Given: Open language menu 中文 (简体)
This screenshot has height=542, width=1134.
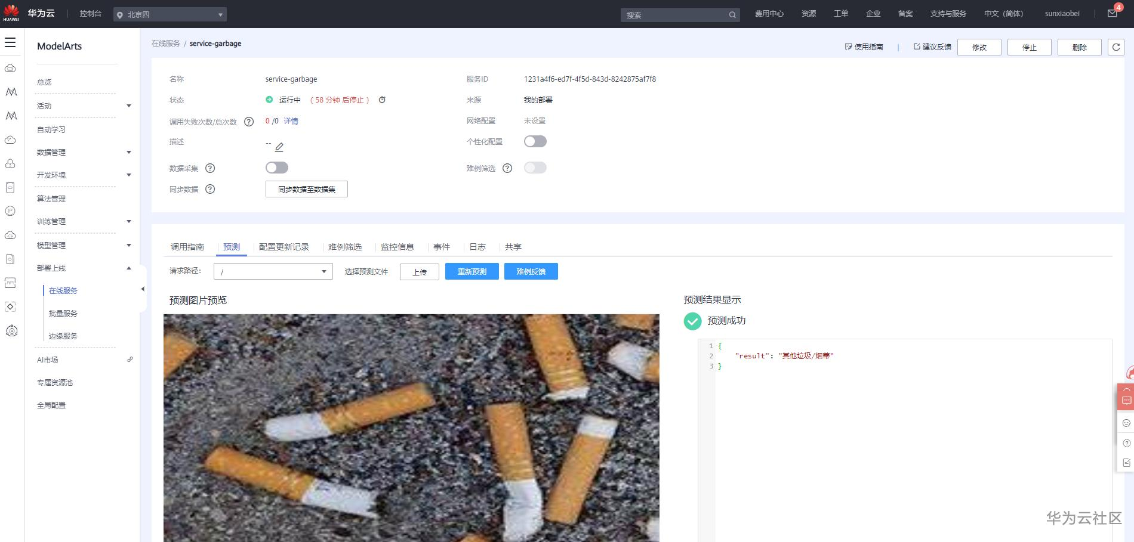Looking at the screenshot, I should pos(1003,14).
